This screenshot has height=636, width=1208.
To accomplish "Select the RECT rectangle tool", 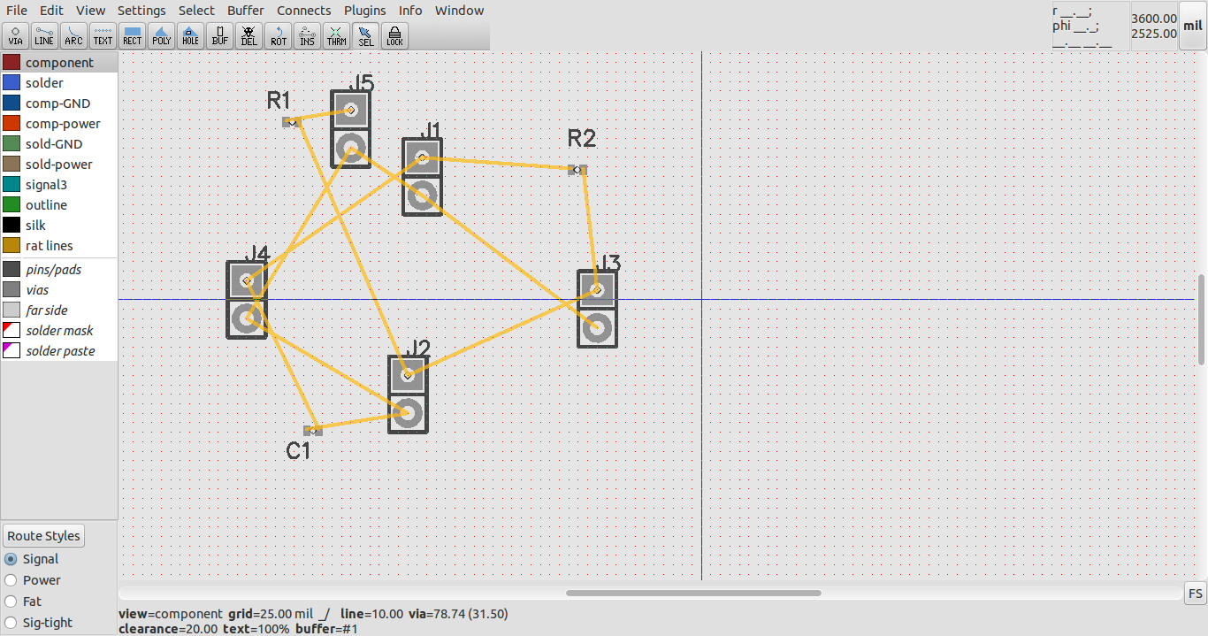I will (x=132, y=35).
